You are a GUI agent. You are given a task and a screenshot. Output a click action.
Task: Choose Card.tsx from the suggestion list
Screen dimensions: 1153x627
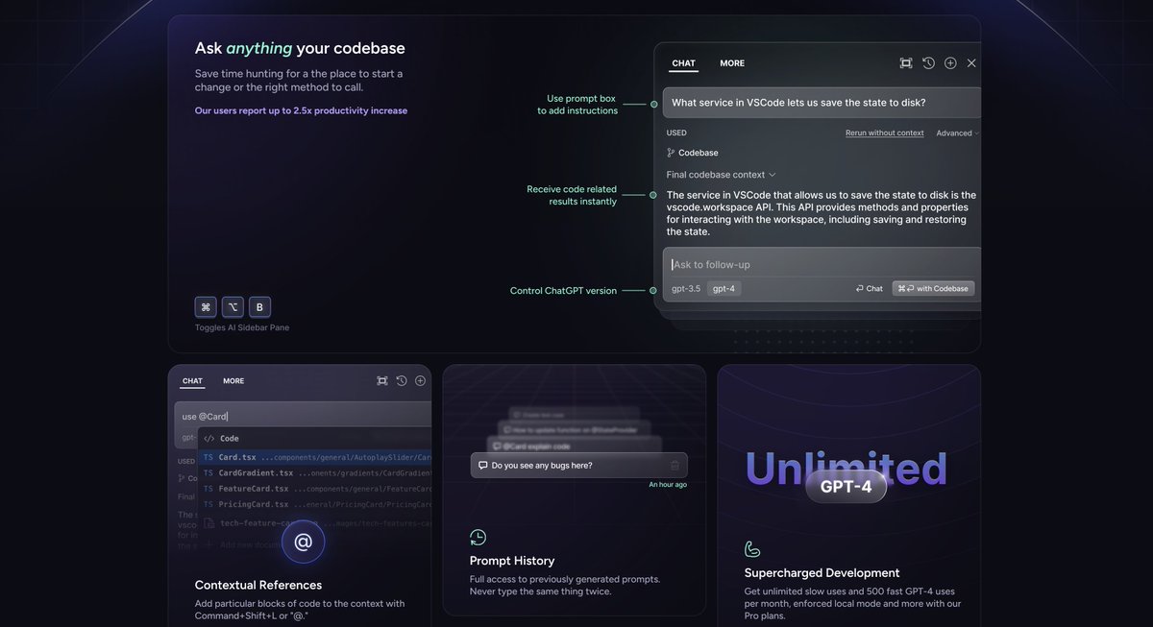[x=315, y=457]
